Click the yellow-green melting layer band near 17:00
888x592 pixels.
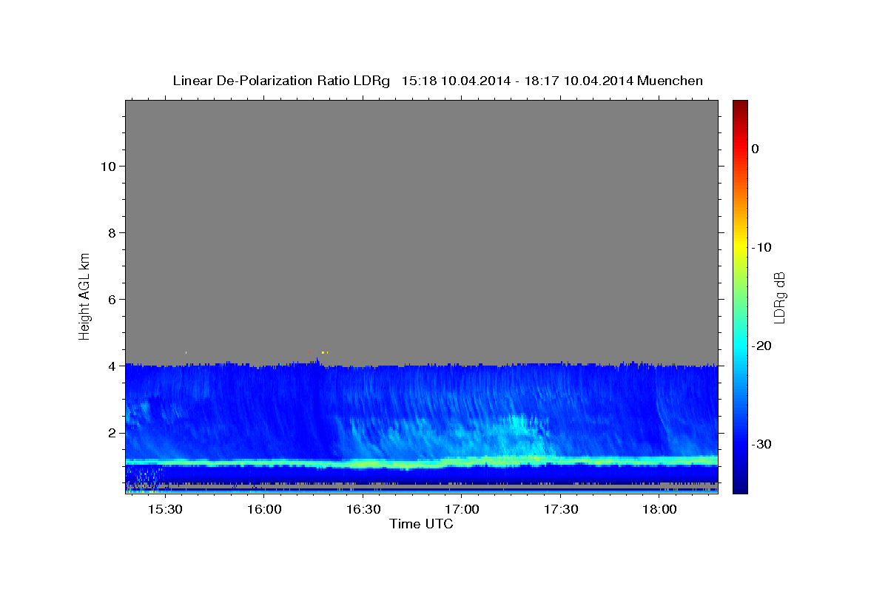click(x=461, y=462)
